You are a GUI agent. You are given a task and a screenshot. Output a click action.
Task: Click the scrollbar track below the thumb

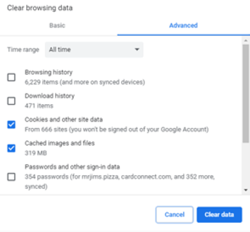(246, 165)
